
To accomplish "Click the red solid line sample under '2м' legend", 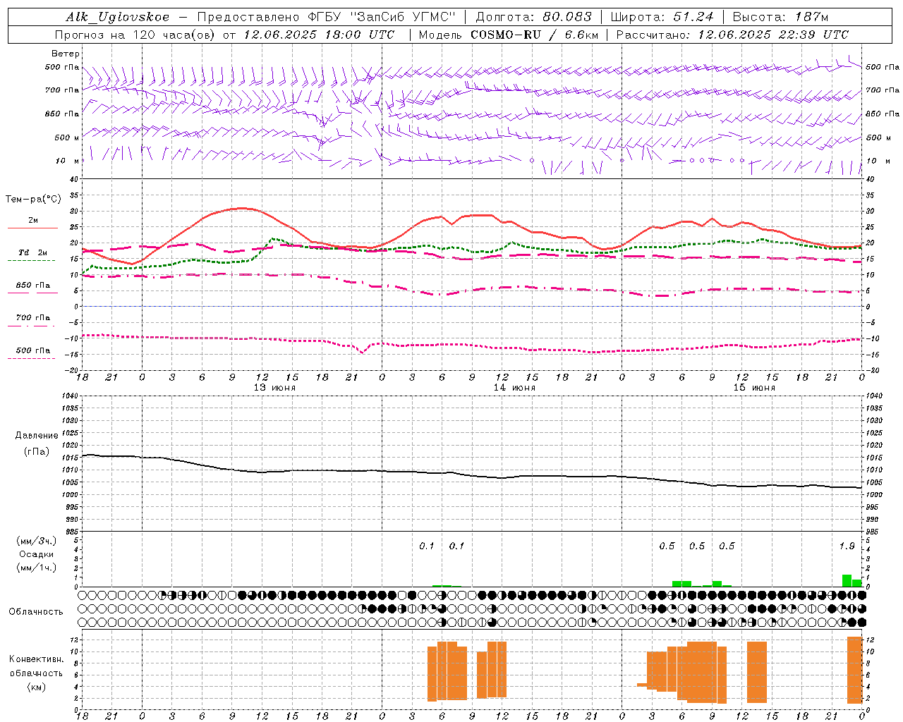I will click(x=32, y=228).
